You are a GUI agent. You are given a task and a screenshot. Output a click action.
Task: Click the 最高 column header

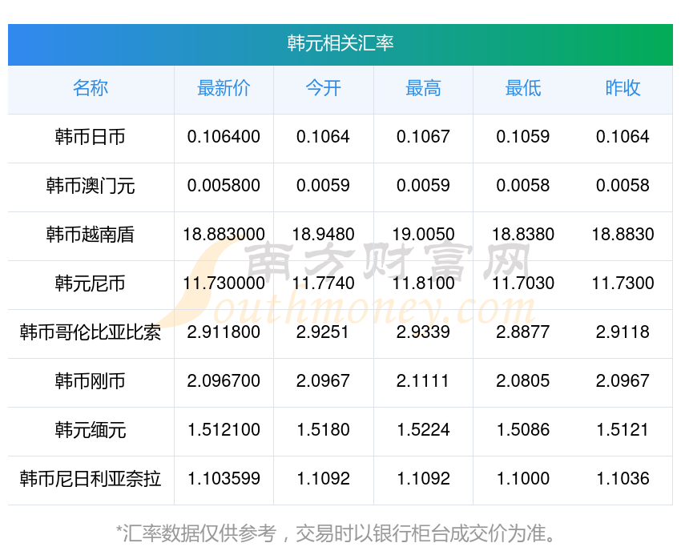pos(423,88)
